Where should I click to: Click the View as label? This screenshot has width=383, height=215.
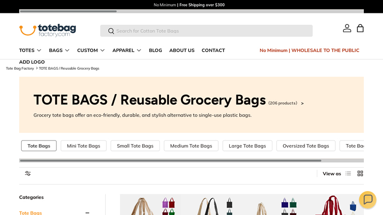click(332, 173)
